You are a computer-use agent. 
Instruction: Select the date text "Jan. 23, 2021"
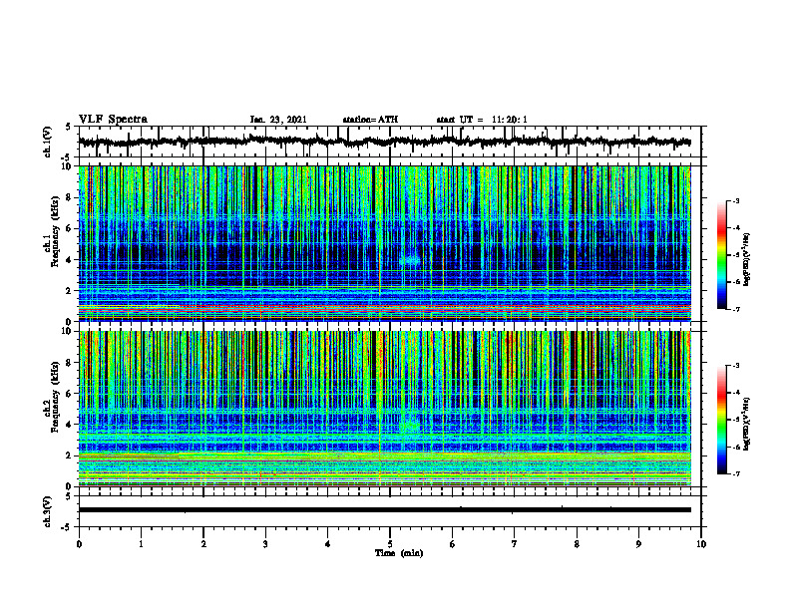278,120
